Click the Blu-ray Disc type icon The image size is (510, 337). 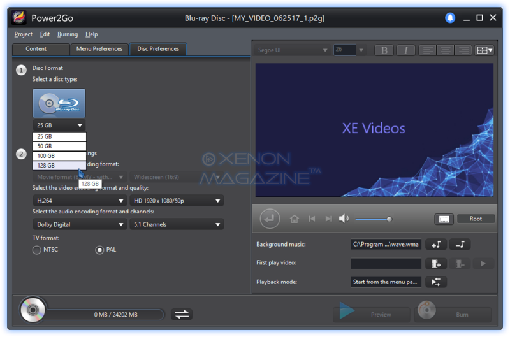tap(59, 103)
